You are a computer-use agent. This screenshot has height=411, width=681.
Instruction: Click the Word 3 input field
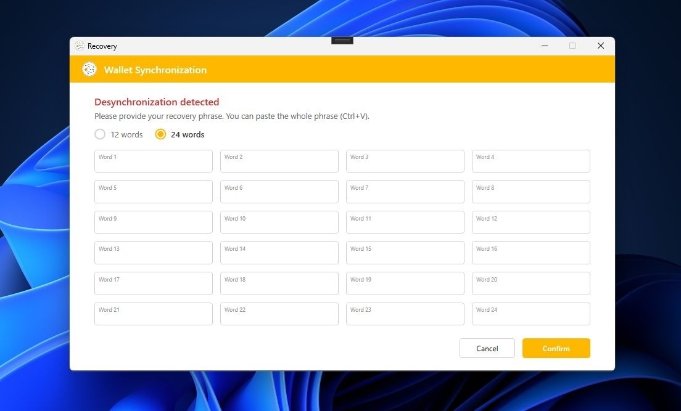tap(405, 161)
